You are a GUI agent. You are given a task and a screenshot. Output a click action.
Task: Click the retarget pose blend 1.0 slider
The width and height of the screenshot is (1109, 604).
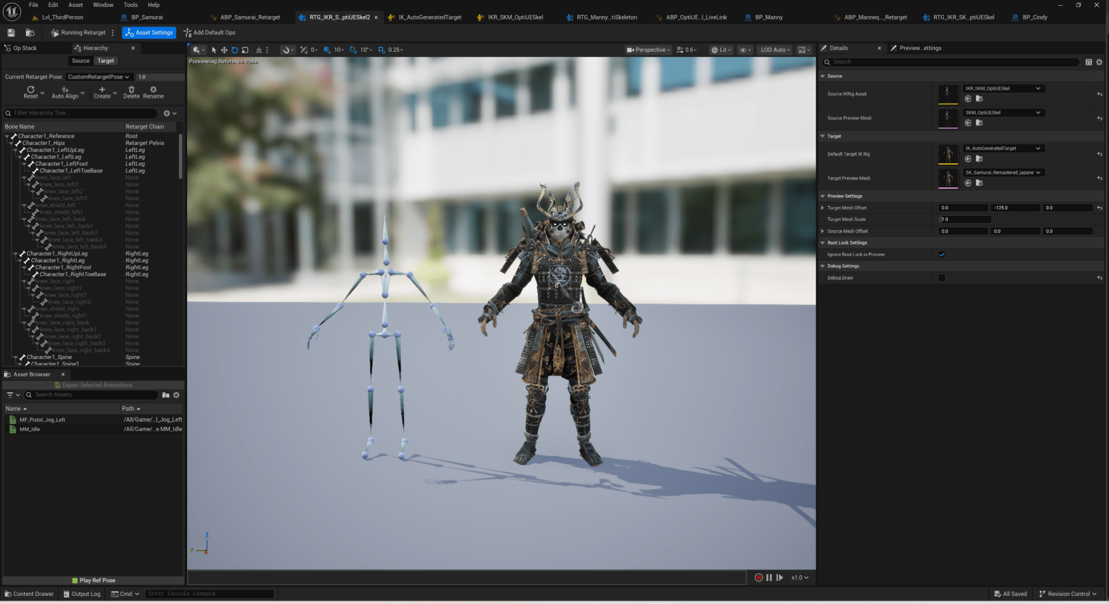coord(160,77)
